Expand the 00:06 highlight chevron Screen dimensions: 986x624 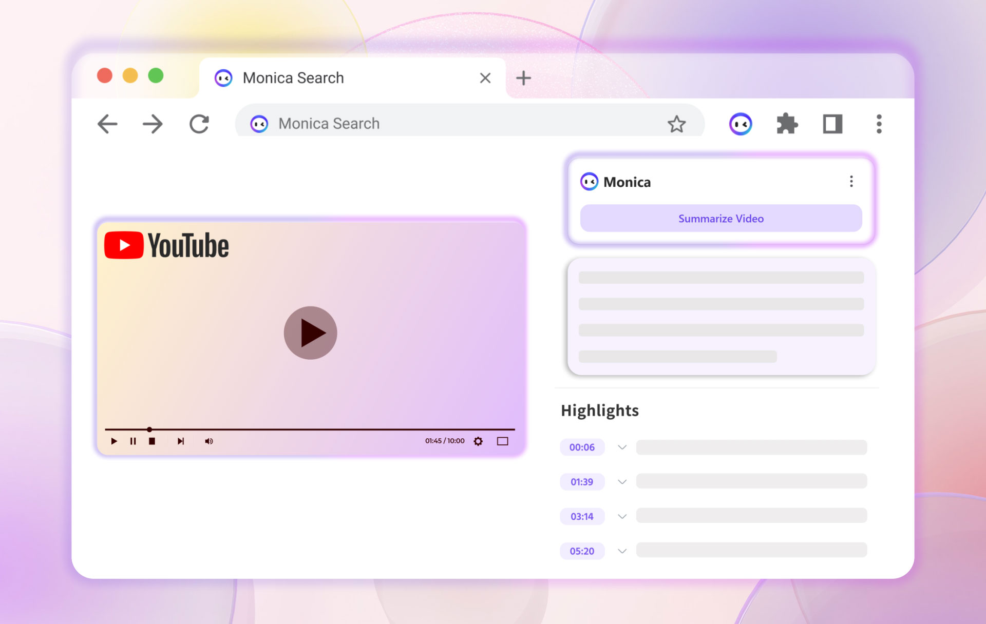tap(622, 447)
